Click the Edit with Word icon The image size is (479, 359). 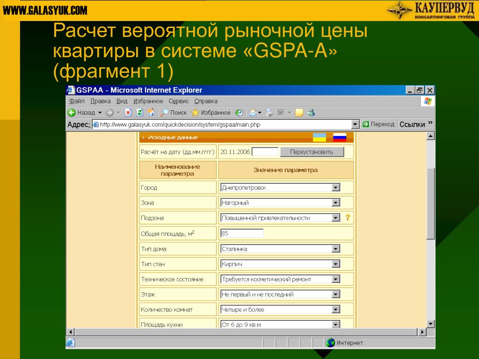pyautogui.click(x=281, y=113)
